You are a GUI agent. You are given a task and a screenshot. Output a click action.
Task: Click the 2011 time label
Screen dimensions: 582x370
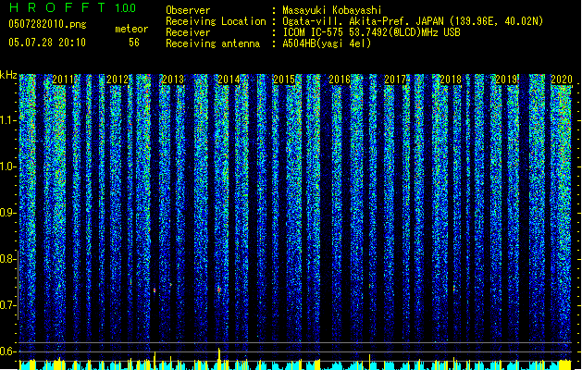[x=63, y=80]
